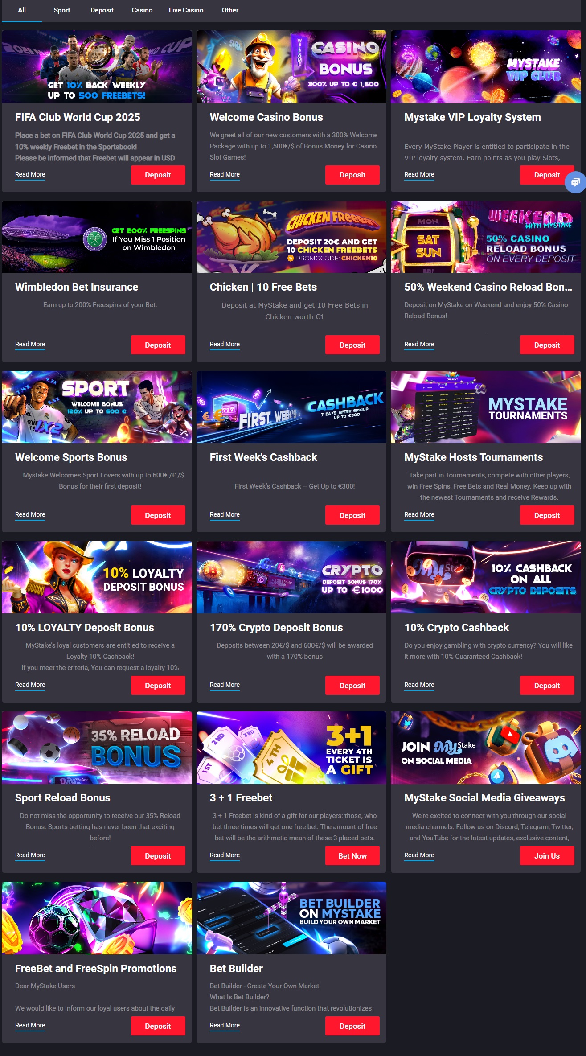Select the Live Casino tab
The image size is (586, 1056).
pos(186,10)
